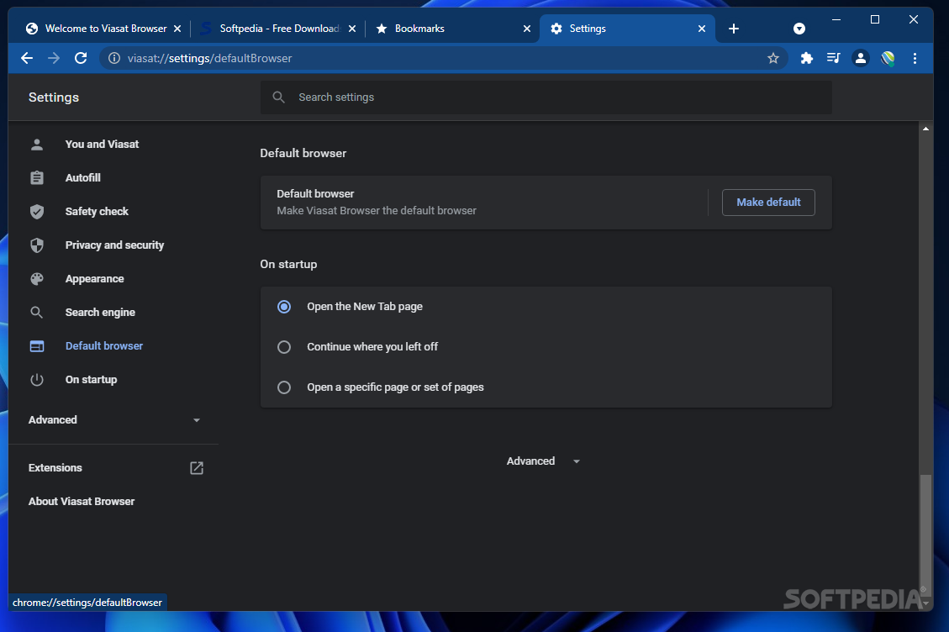
Task: Open Appearance settings
Action: [94, 278]
